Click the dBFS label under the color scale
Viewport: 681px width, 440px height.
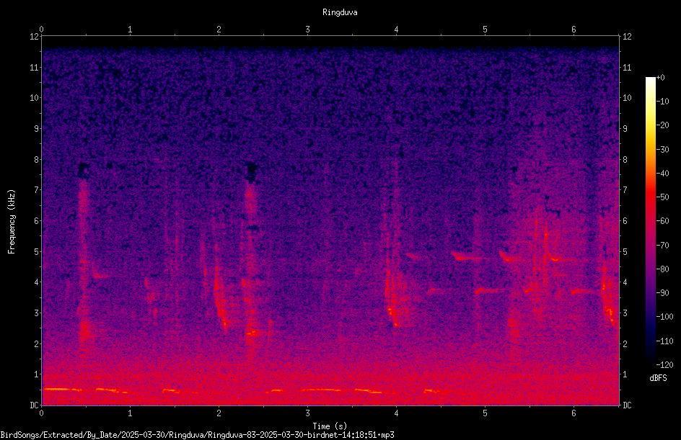658,378
